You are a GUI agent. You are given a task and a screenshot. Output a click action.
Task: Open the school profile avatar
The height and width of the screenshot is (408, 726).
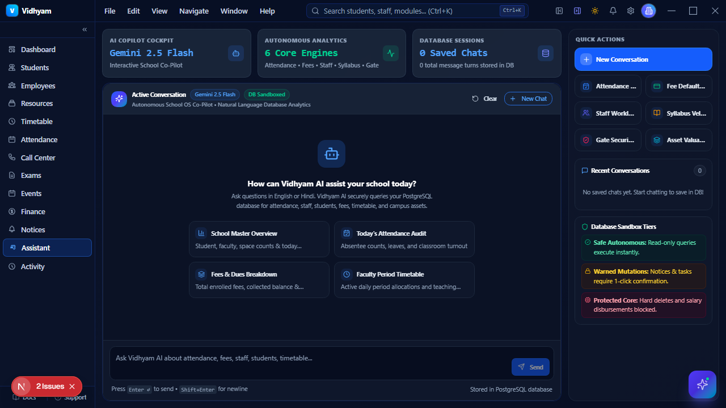point(648,11)
